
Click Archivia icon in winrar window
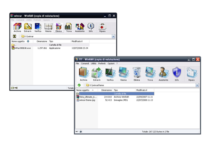[17, 27]
